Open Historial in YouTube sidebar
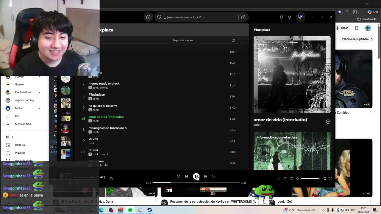The height and width of the screenshot is (214, 381). pyautogui.click(x=20, y=145)
